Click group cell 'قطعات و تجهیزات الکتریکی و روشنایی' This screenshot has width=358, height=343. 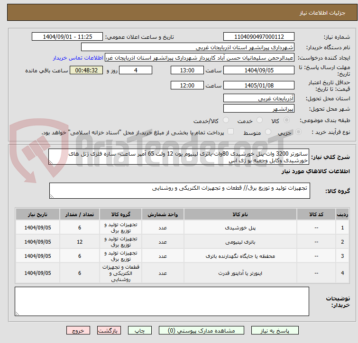(x=120, y=273)
